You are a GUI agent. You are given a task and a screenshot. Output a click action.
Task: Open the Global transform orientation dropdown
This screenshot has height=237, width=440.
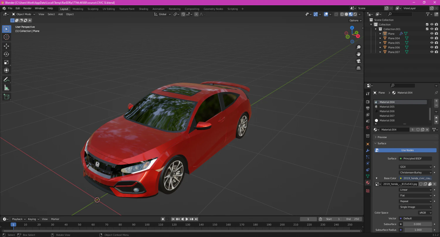tap(163, 14)
